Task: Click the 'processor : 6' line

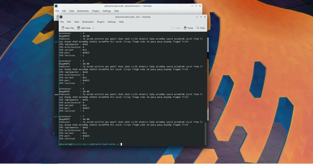Action: click(x=72, y=89)
